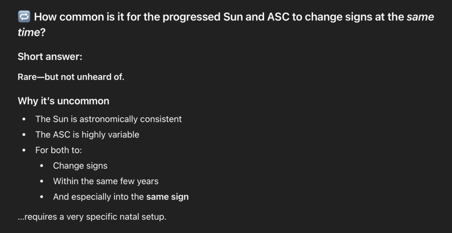Click "…requires a very specific natal setup."
The height and width of the screenshot is (233, 452).
pyautogui.click(x=92, y=218)
